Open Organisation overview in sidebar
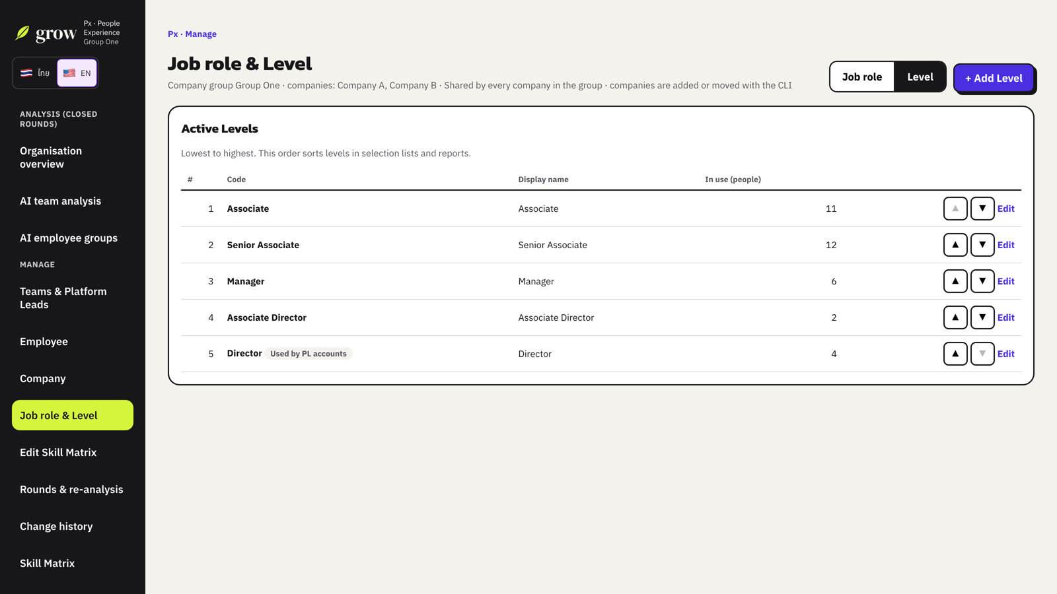The width and height of the screenshot is (1057, 594). point(73,158)
